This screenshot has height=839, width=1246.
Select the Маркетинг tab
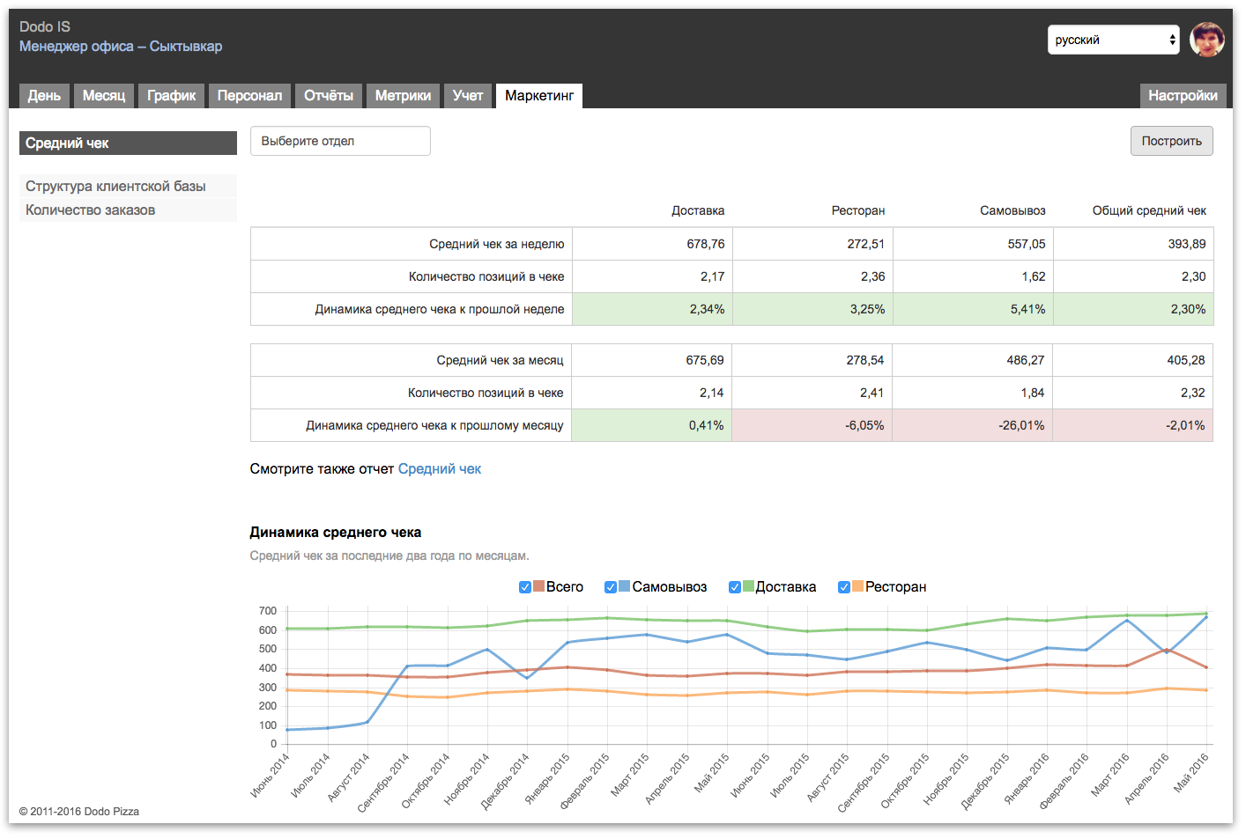(539, 95)
